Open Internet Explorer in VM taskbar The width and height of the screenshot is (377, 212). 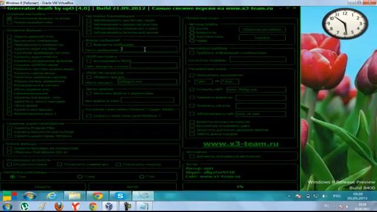coord(51,196)
